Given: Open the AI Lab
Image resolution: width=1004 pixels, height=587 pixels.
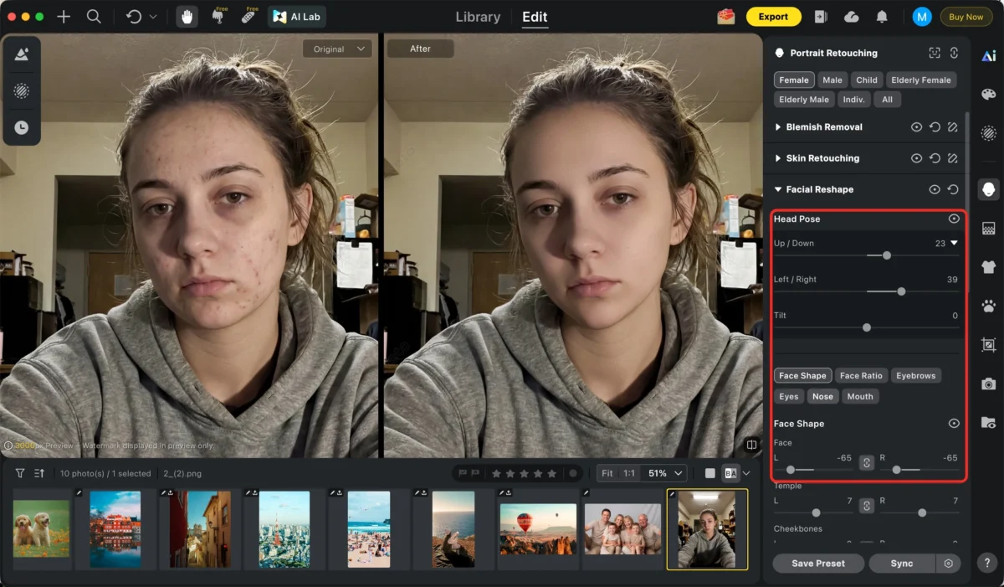Looking at the screenshot, I should [x=296, y=16].
